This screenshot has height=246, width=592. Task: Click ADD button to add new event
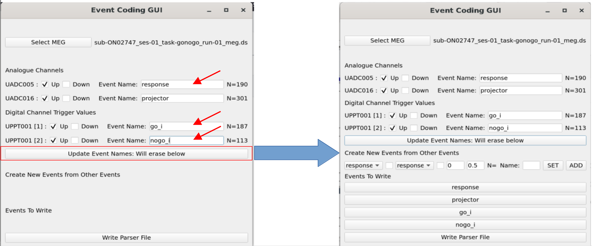pos(576,166)
